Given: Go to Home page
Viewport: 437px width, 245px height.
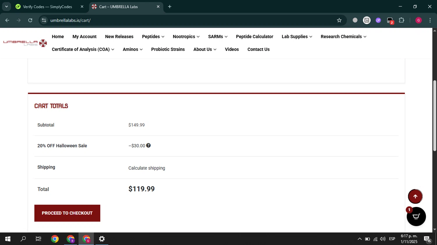Looking at the screenshot, I should point(58,37).
